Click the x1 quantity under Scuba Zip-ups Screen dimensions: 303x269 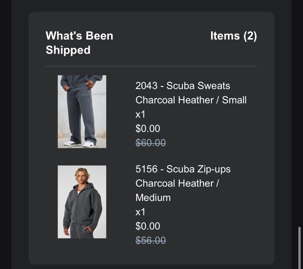point(140,212)
